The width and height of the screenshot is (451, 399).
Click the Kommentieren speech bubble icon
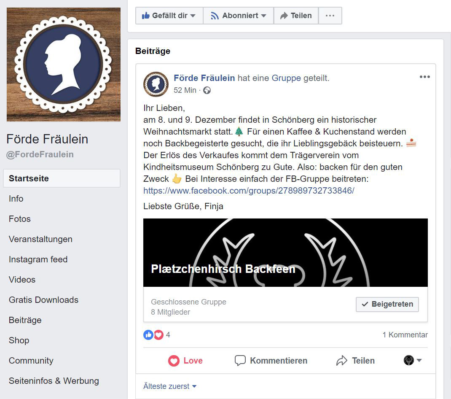tap(240, 361)
